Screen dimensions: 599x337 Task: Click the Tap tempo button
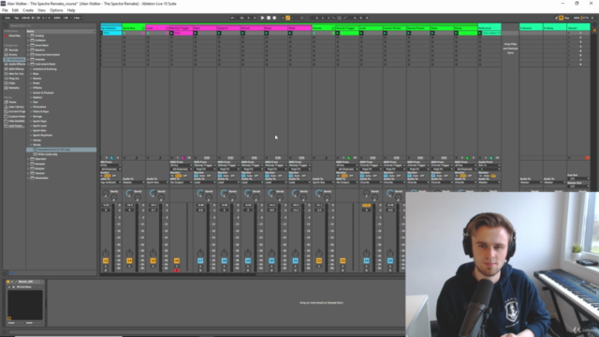point(17,18)
